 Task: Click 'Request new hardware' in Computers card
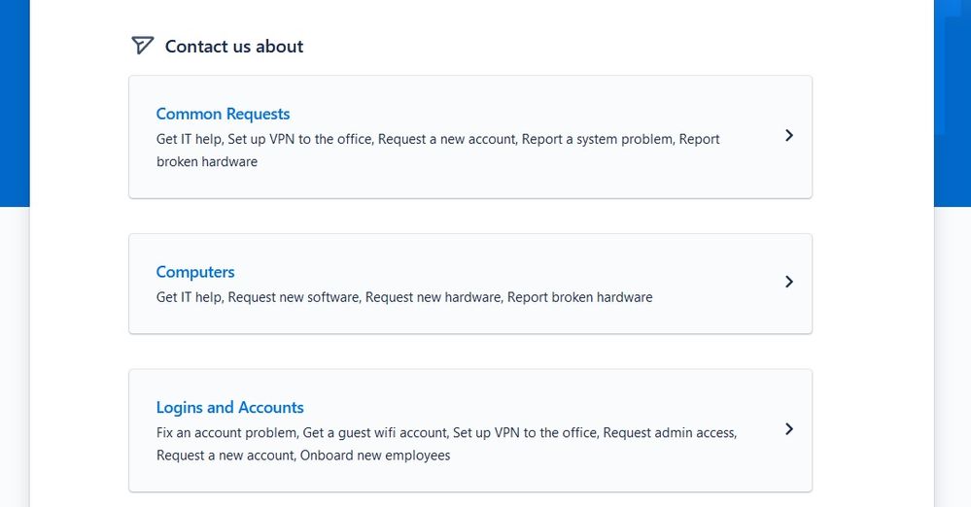[x=433, y=297]
